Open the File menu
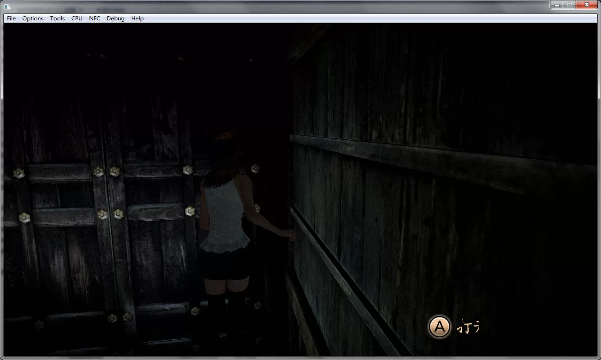This screenshot has width=601, height=360. pyautogui.click(x=11, y=19)
